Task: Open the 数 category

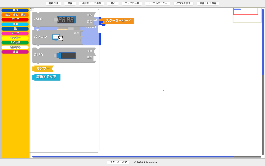Action: pos(15,29)
